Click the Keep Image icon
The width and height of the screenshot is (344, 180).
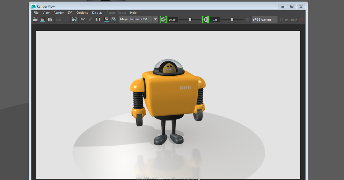[x=106, y=19]
